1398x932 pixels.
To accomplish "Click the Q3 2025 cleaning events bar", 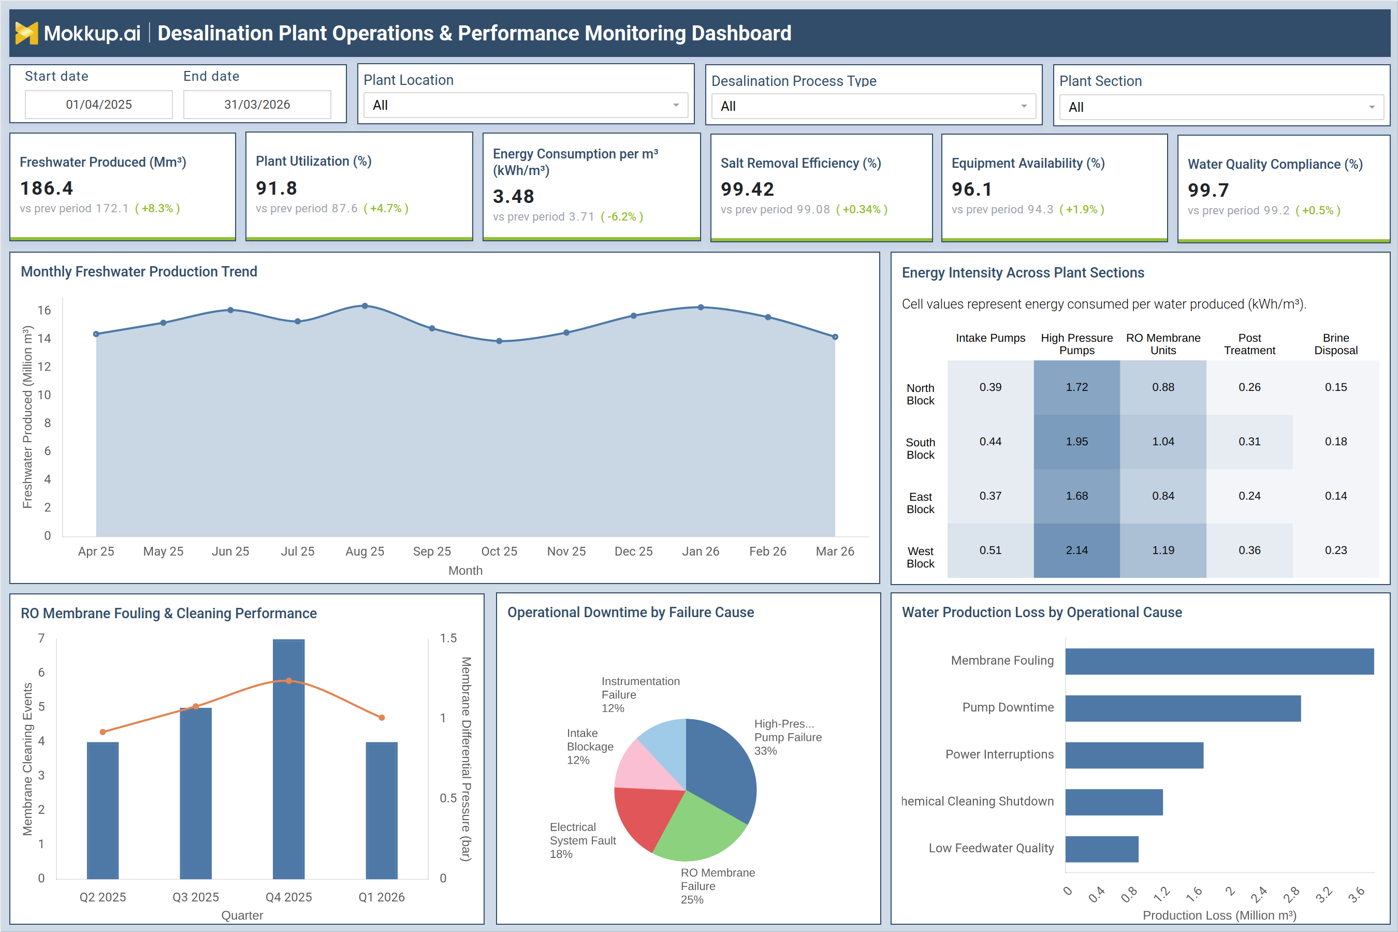I will click(196, 794).
